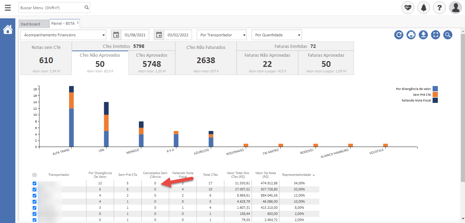Click the refresh panel icon
Viewport: 465px width, 223px height.
pos(399,35)
